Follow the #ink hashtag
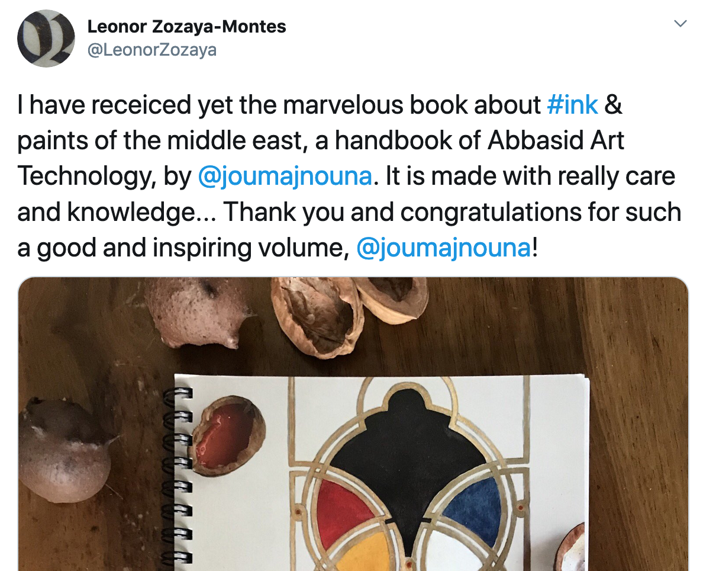The height and width of the screenshot is (571, 703). [x=573, y=105]
